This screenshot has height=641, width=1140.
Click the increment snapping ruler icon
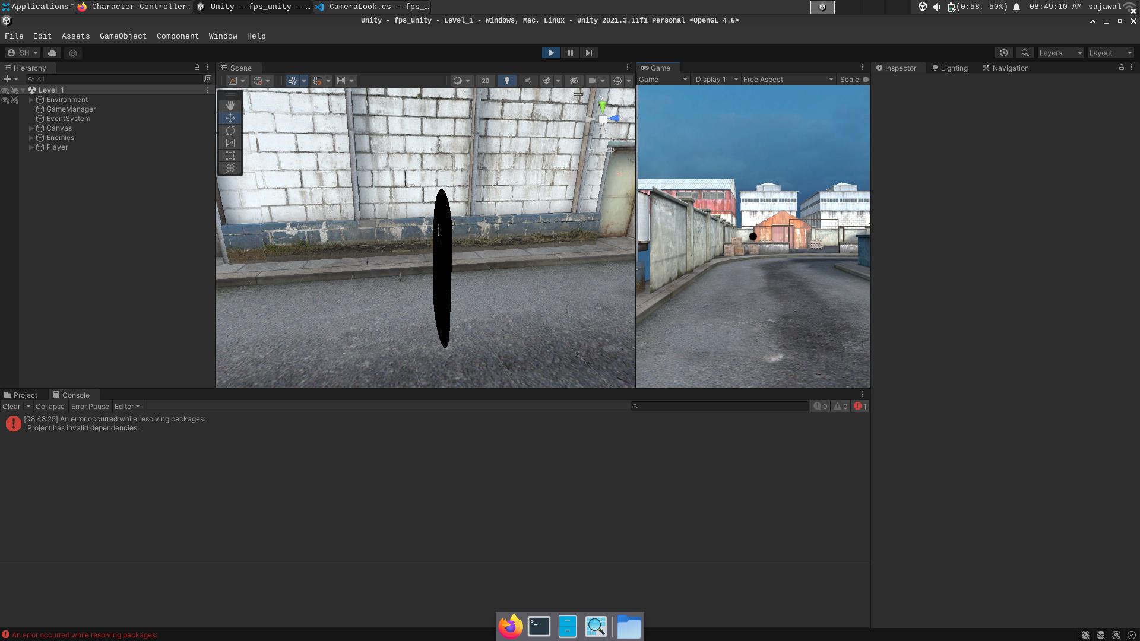click(x=341, y=81)
